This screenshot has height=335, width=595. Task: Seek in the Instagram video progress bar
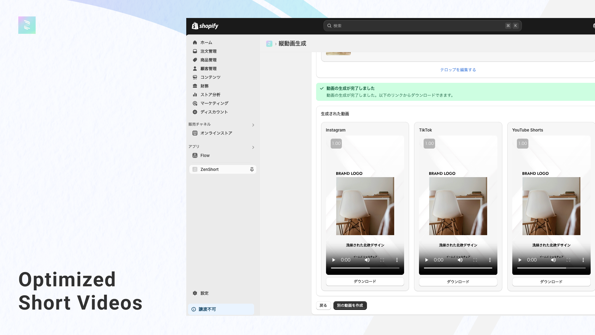(x=365, y=268)
